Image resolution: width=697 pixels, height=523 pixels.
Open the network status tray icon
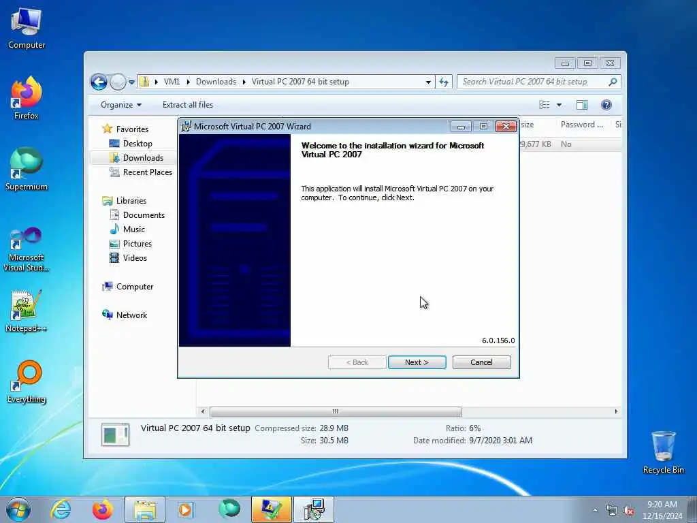pyautogui.click(x=612, y=511)
